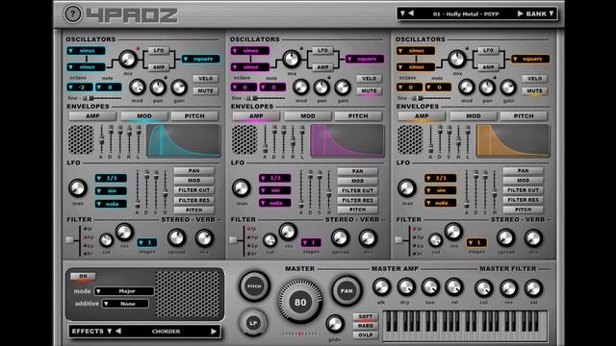Select SOFT mode button
This screenshot has height=346, width=616.
point(366,316)
